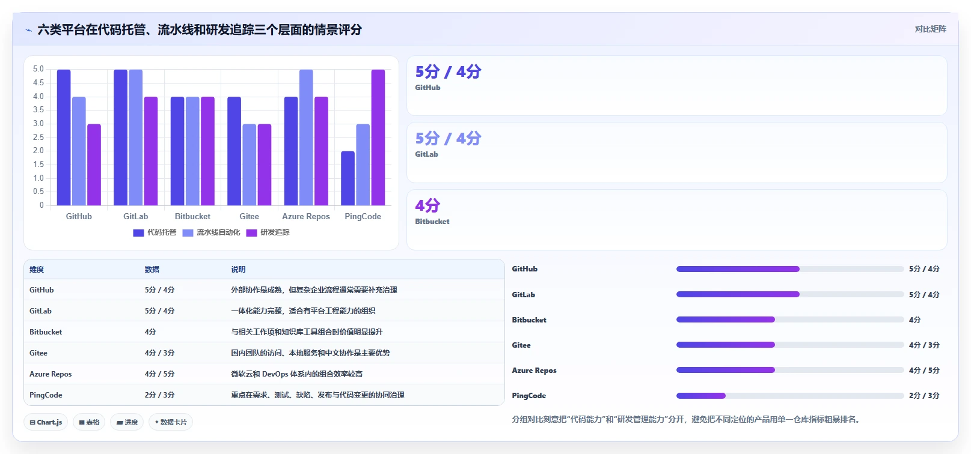Viewport: 971px width, 454px height.
Task: Select the 表格 tag chip
Action: pyautogui.click(x=89, y=422)
